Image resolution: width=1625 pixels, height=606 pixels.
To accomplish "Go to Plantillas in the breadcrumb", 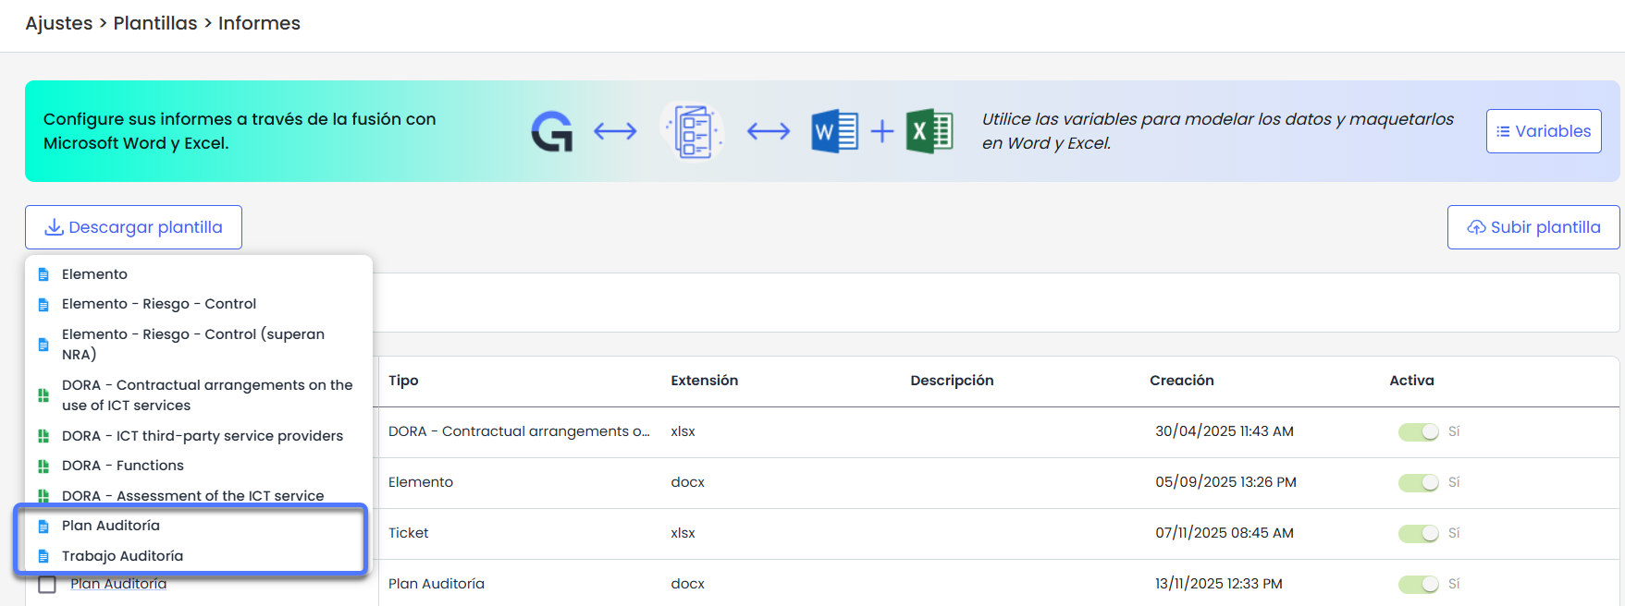I will (155, 23).
